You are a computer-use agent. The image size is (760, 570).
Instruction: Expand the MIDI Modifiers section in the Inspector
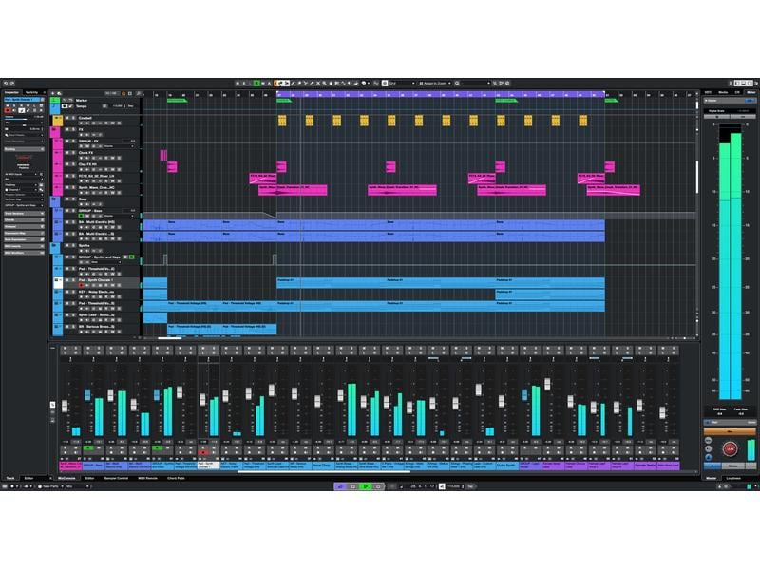pyautogui.click(x=24, y=253)
